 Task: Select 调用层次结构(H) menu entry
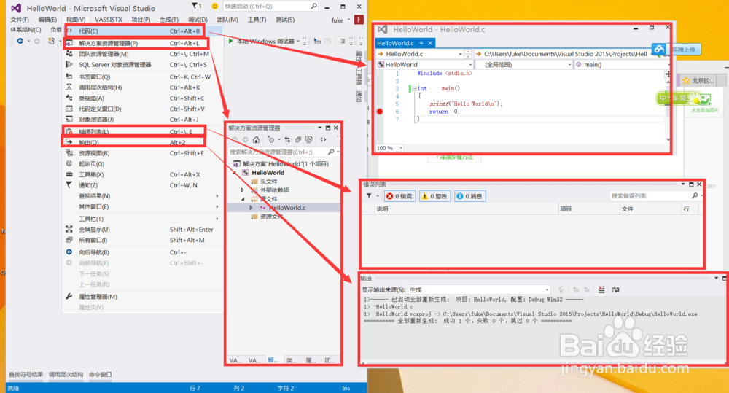tap(142, 87)
